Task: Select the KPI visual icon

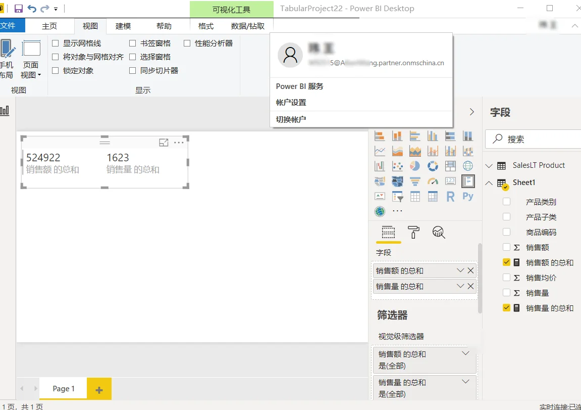Action: pos(380,196)
